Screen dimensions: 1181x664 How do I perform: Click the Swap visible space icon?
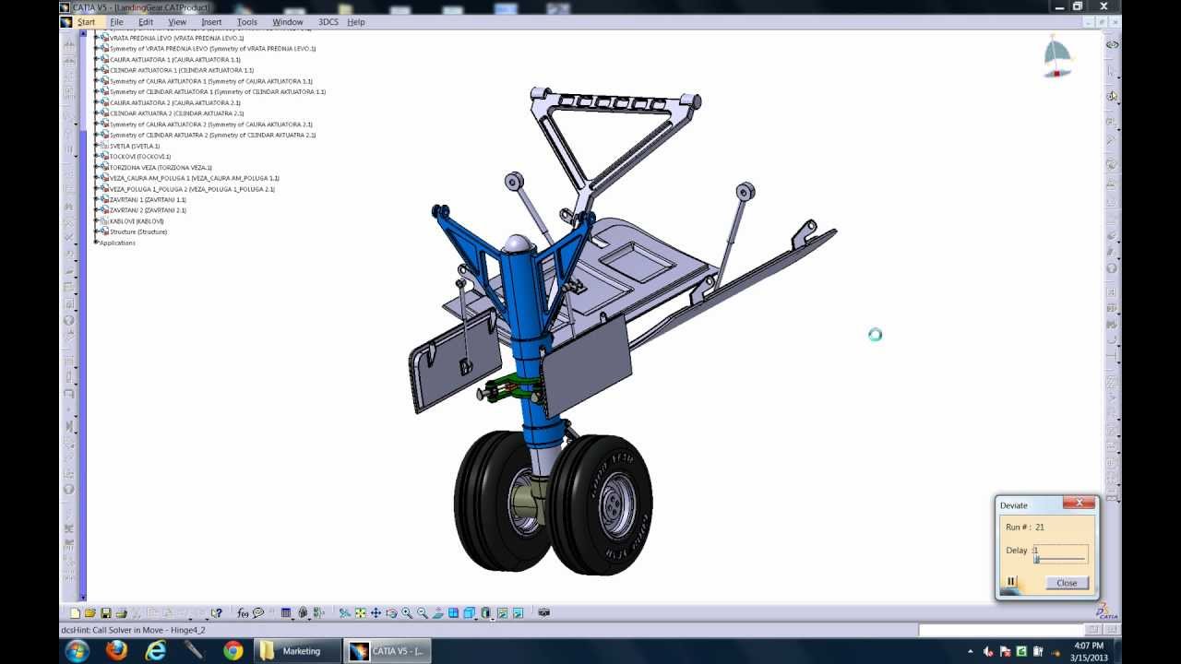tap(518, 612)
